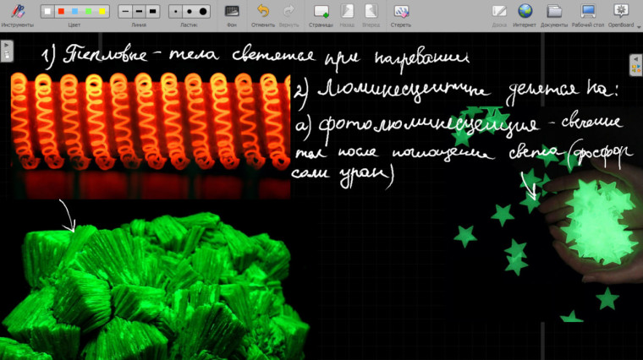Select the yellow pen color
643x360 pixels.
[102, 12]
